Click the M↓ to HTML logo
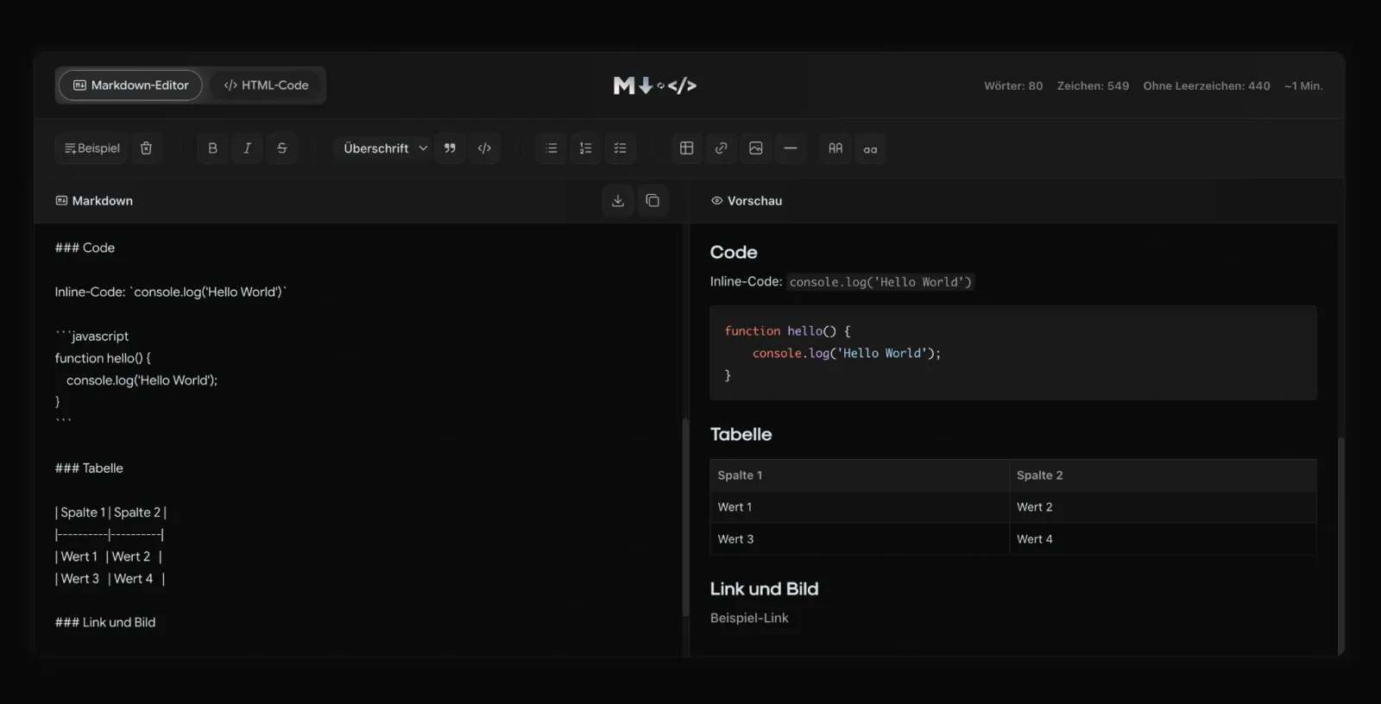The width and height of the screenshot is (1381, 704). (655, 85)
